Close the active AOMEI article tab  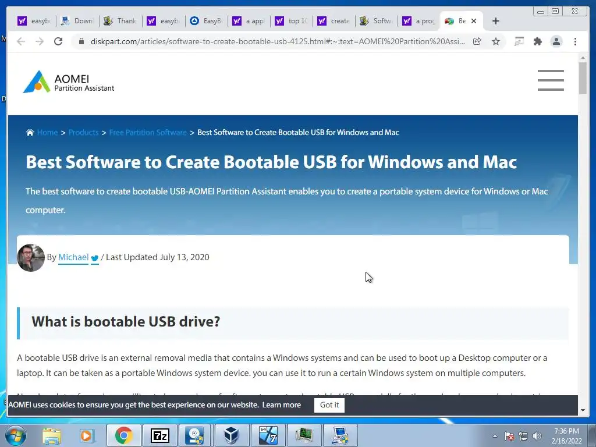474,21
